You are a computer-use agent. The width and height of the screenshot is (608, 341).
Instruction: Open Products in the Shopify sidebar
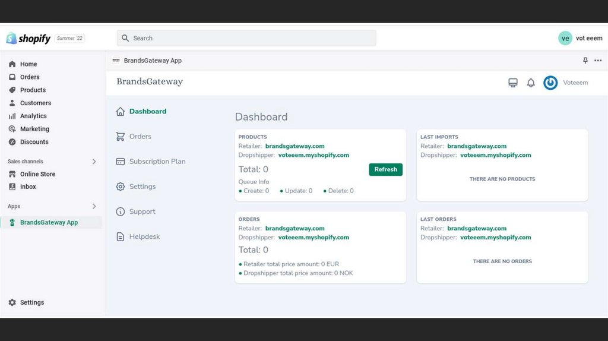click(x=33, y=90)
